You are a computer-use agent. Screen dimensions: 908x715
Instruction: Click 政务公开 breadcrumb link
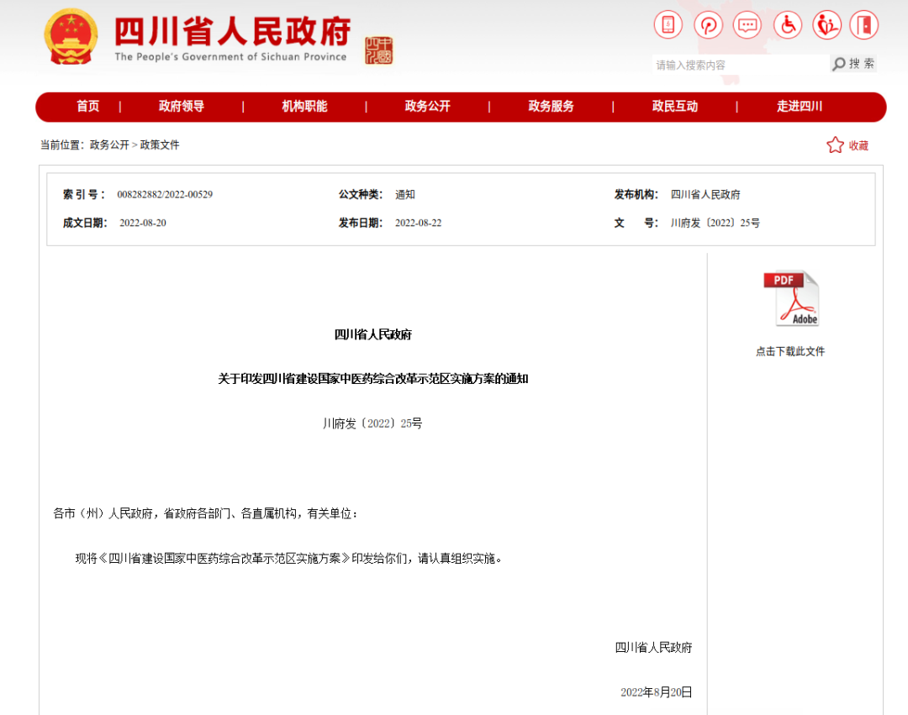coord(109,145)
